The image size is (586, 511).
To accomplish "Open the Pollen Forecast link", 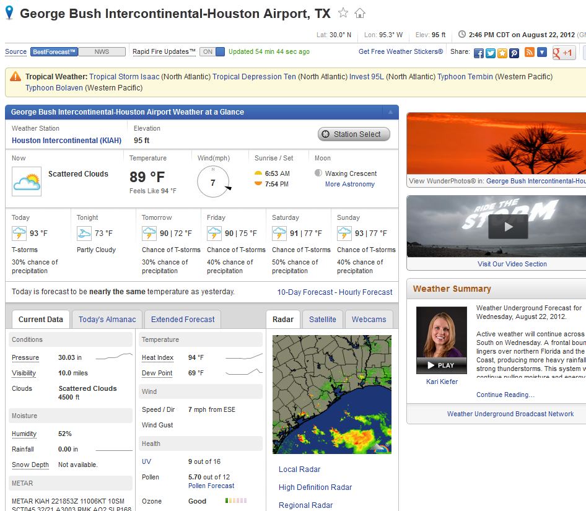I will point(211,486).
